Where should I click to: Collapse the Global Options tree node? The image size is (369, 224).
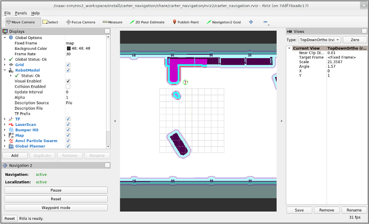click(5, 37)
